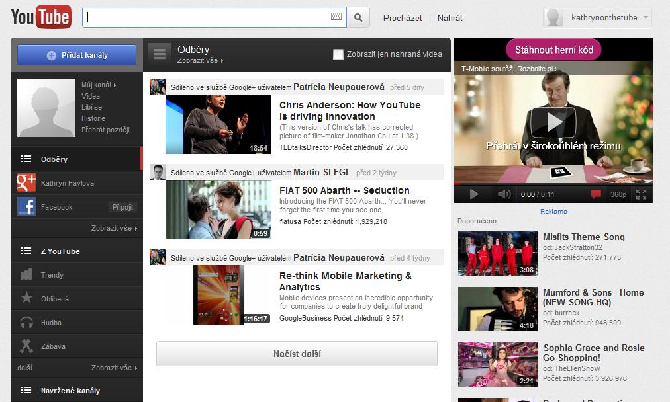Click the list icon next to Z YouTube
The height and width of the screenshot is (402, 670).
coord(26,251)
